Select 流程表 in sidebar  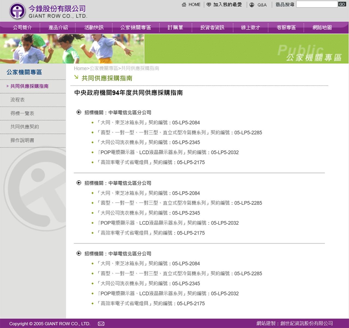coord(17,100)
